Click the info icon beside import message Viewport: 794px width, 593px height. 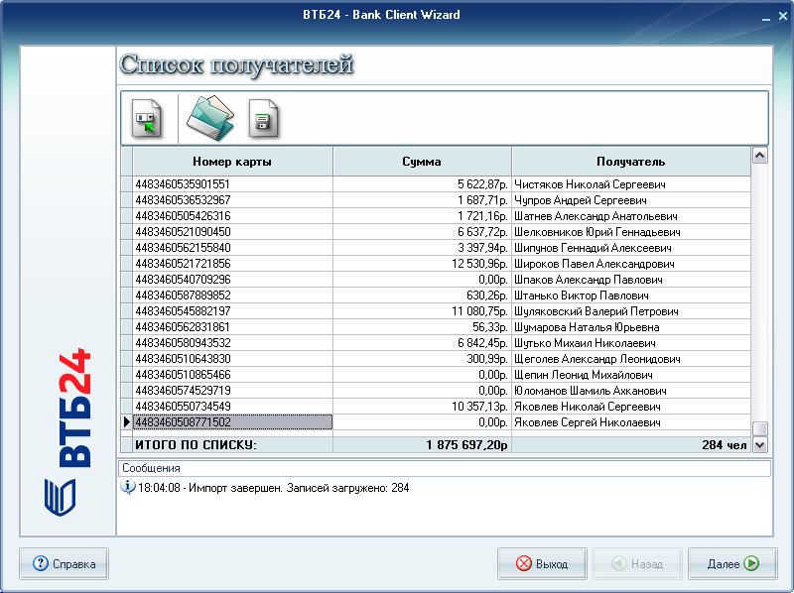click(x=127, y=488)
